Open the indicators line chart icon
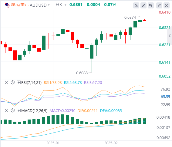This screenshot has width=172, height=147. pos(136,5)
